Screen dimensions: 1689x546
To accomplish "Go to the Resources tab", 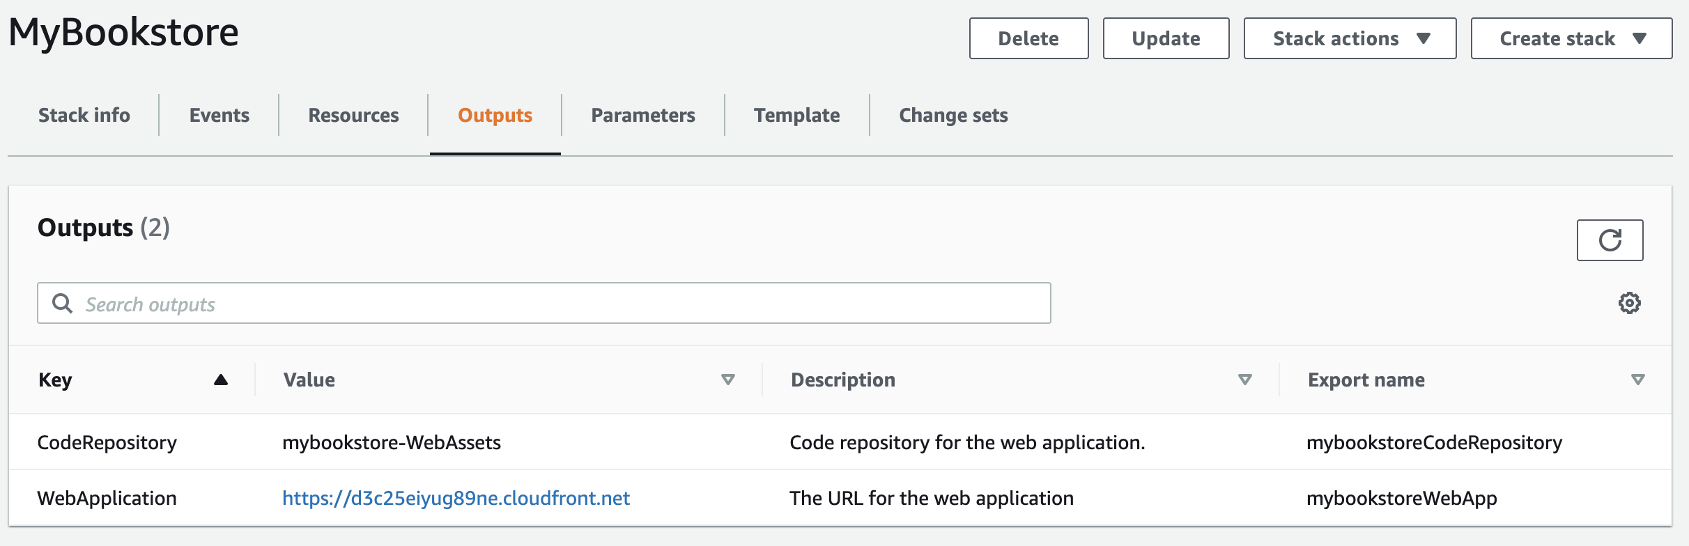I will 354,115.
